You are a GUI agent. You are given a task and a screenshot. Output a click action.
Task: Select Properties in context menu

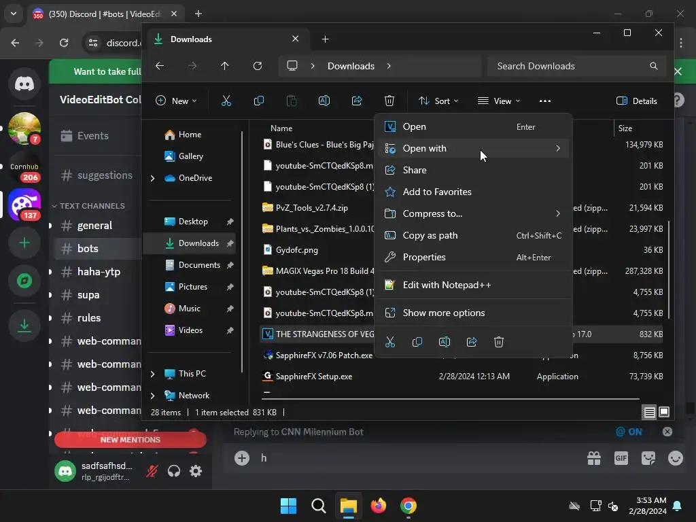click(473, 258)
